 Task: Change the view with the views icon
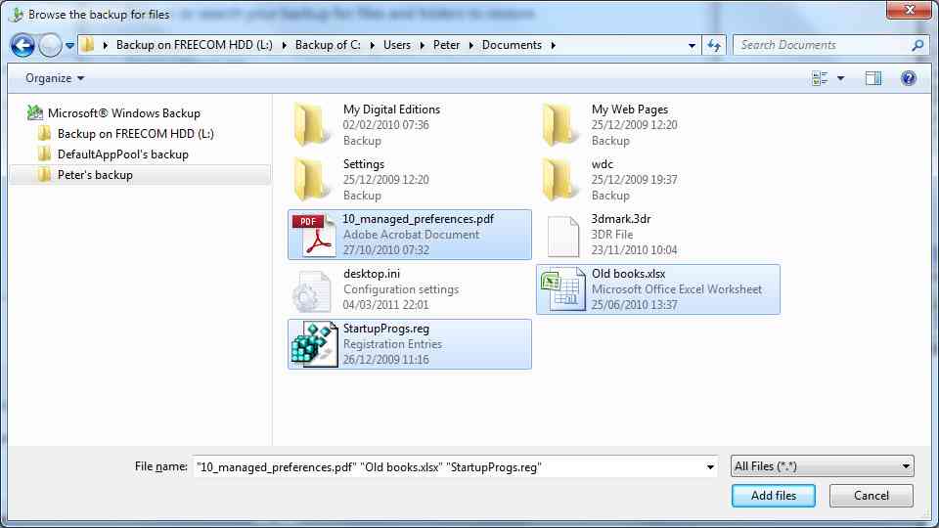pyautogui.click(x=820, y=78)
